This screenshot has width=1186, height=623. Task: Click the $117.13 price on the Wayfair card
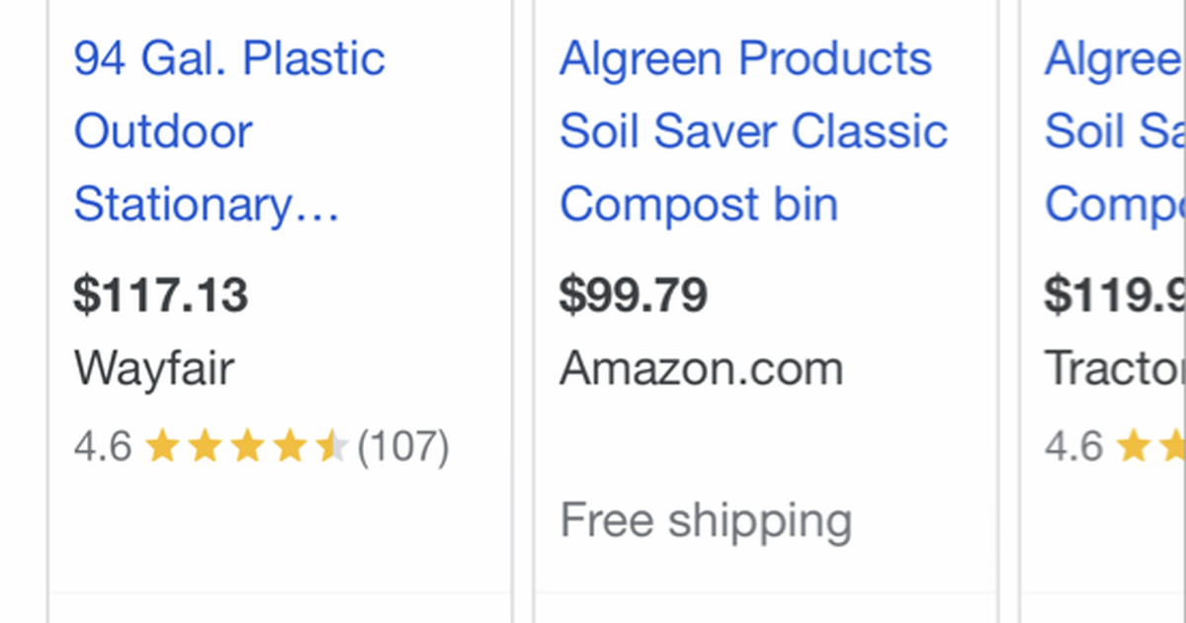[x=161, y=294]
